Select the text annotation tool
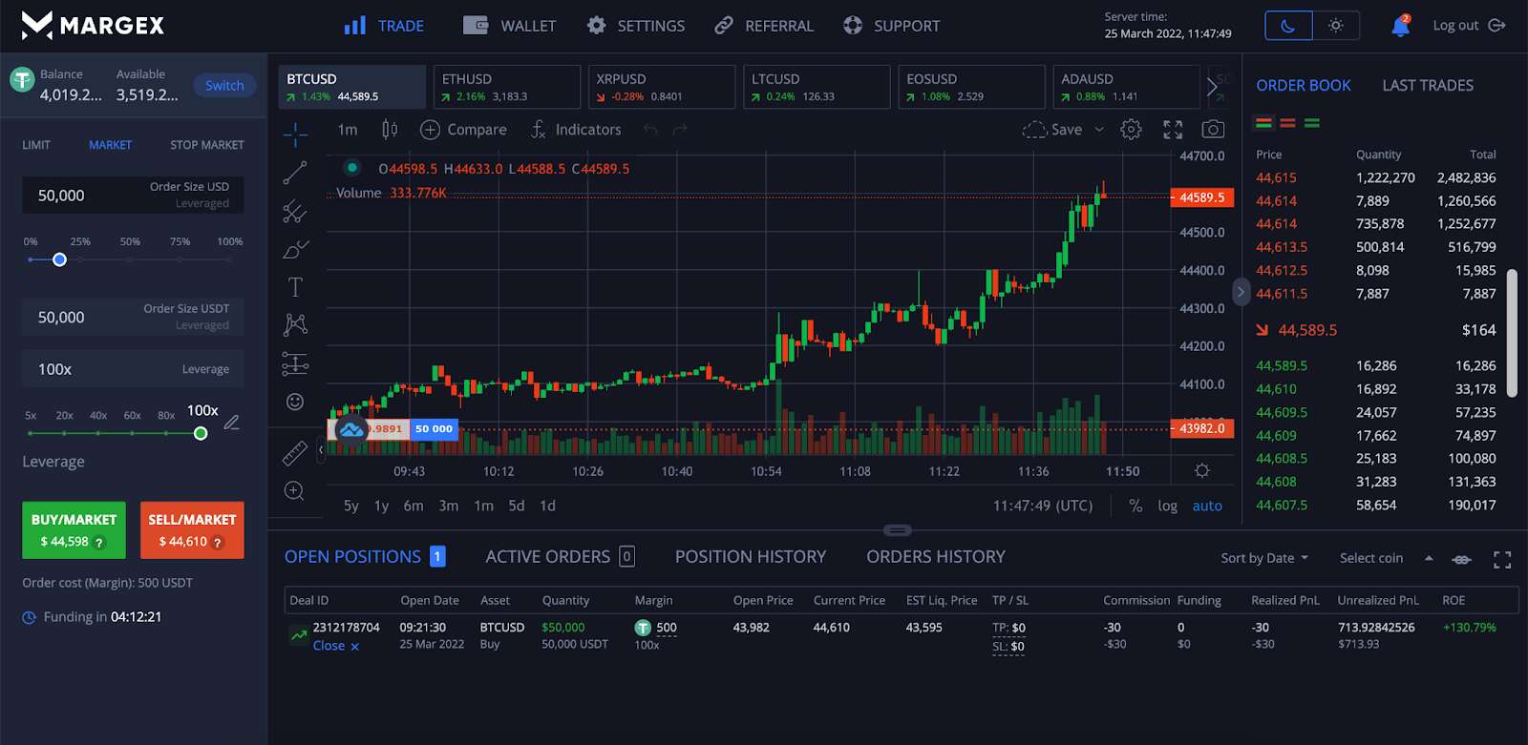 pos(295,287)
